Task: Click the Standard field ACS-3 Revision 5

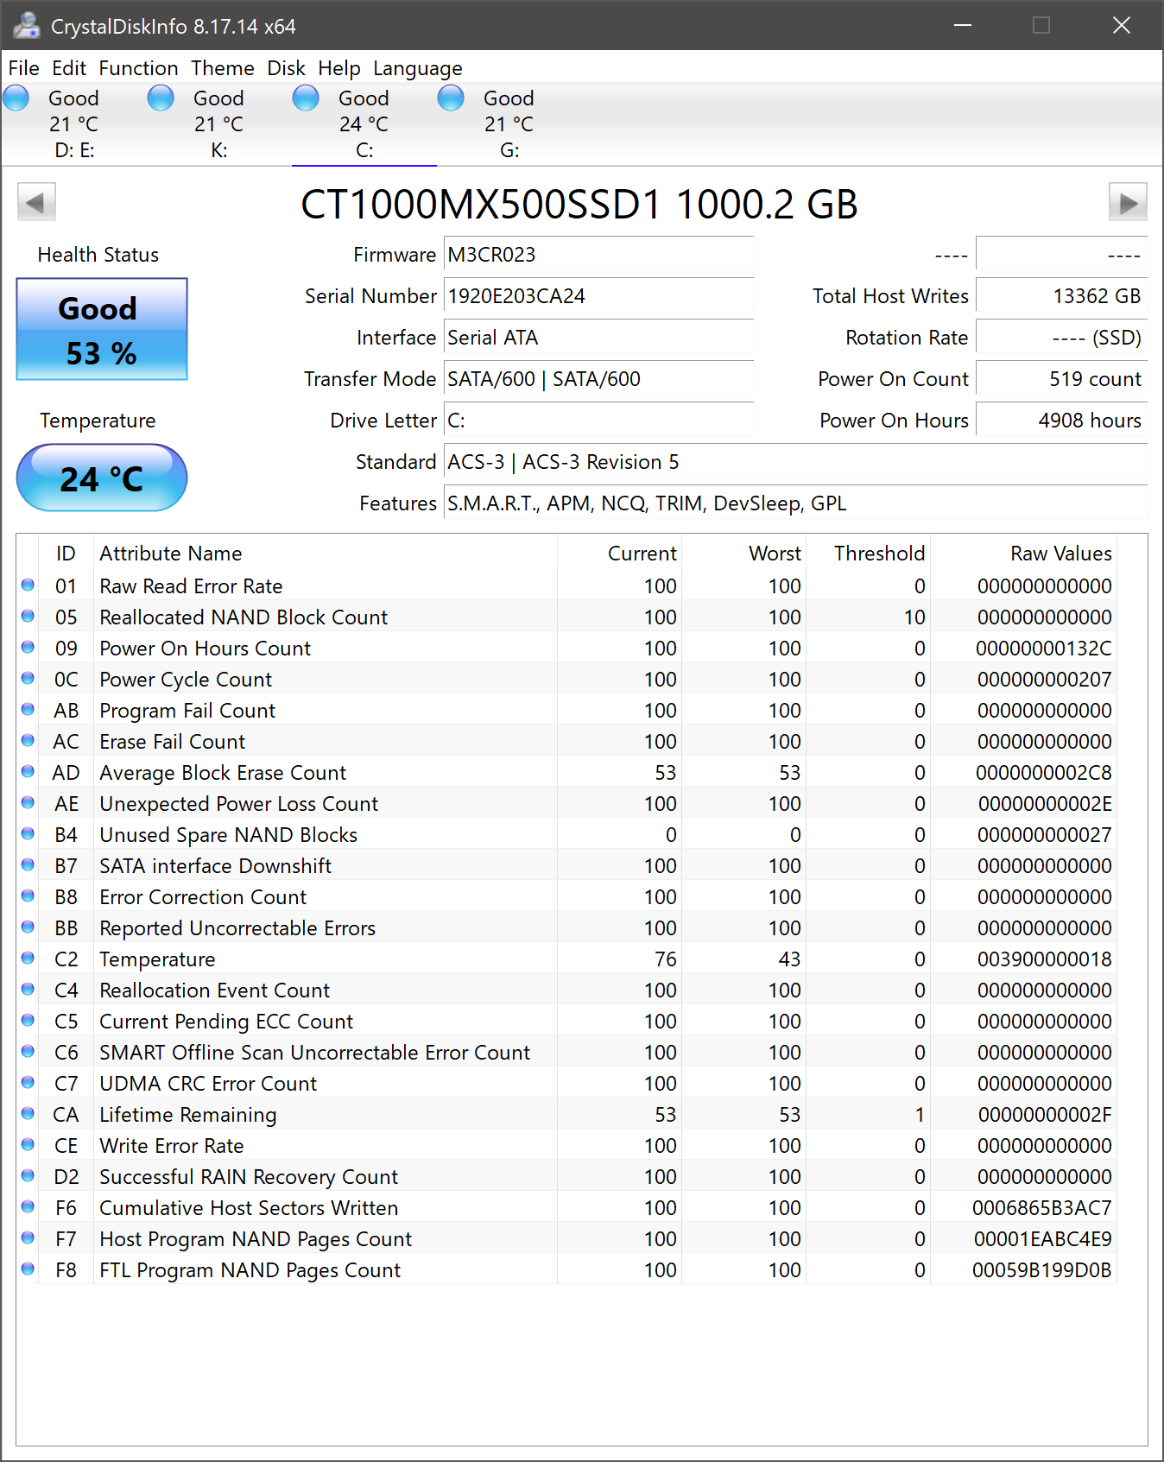Action: click(x=795, y=462)
